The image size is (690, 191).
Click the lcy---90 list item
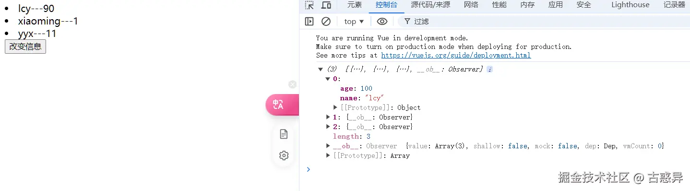tap(36, 9)
